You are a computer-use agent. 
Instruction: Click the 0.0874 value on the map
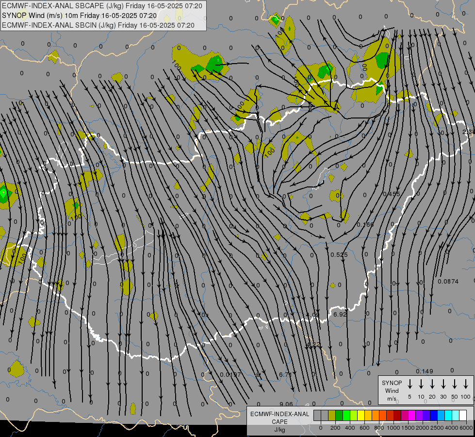448,282
